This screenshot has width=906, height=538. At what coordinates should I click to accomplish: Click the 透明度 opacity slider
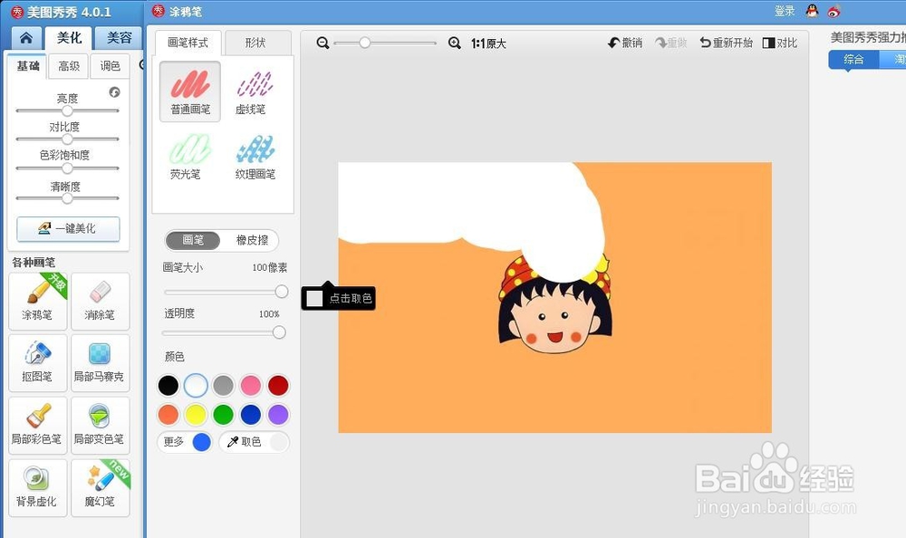click(x=224, y=332)
